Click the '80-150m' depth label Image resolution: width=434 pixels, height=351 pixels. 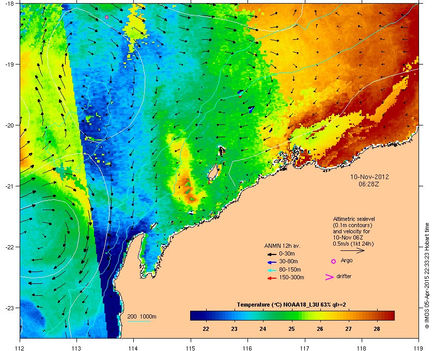click(x=290, y=269)
